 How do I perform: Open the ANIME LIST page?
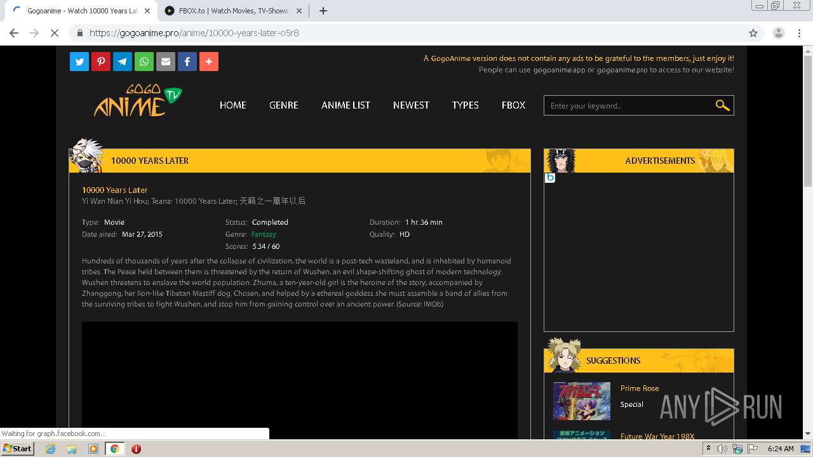coord(346,105)
